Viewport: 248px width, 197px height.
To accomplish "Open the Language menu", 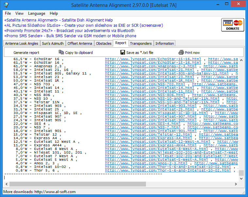I will tap(37, 13).
